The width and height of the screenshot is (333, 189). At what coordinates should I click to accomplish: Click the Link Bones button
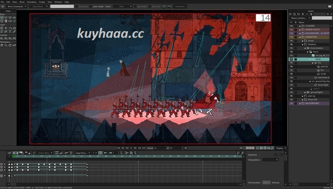(180, 7)
